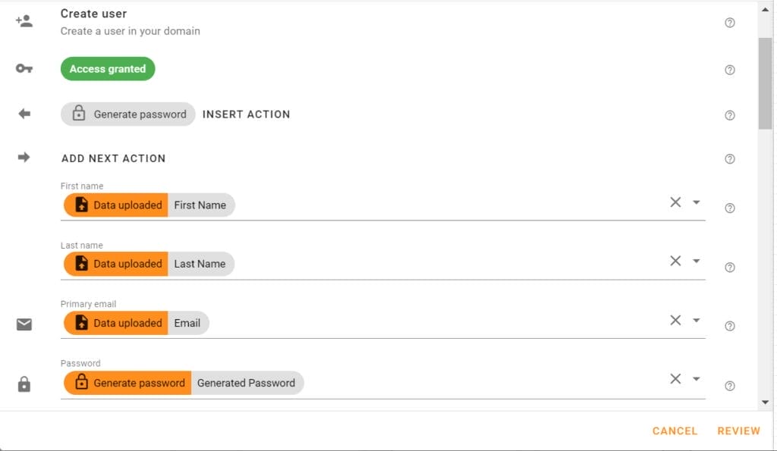This screenshot has width=777, height=451.
Task: Click INSERT ACTION next to Generate password
Action: pos(246,114)
